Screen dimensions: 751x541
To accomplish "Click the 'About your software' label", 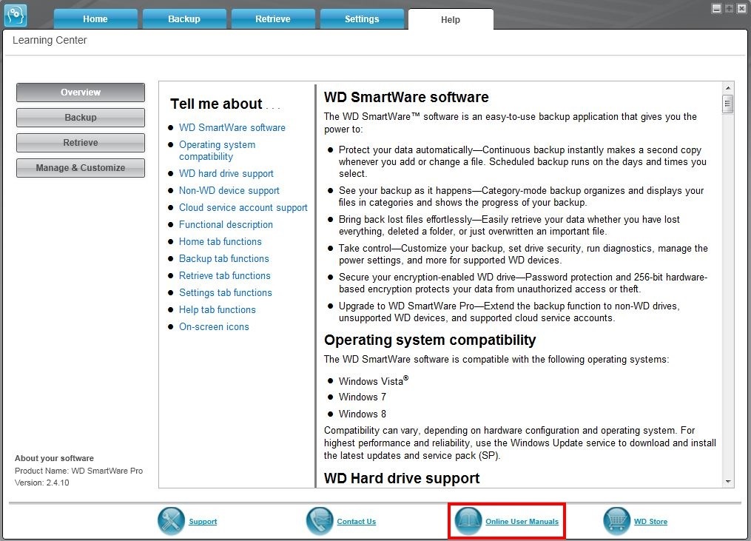I will 54,458.
